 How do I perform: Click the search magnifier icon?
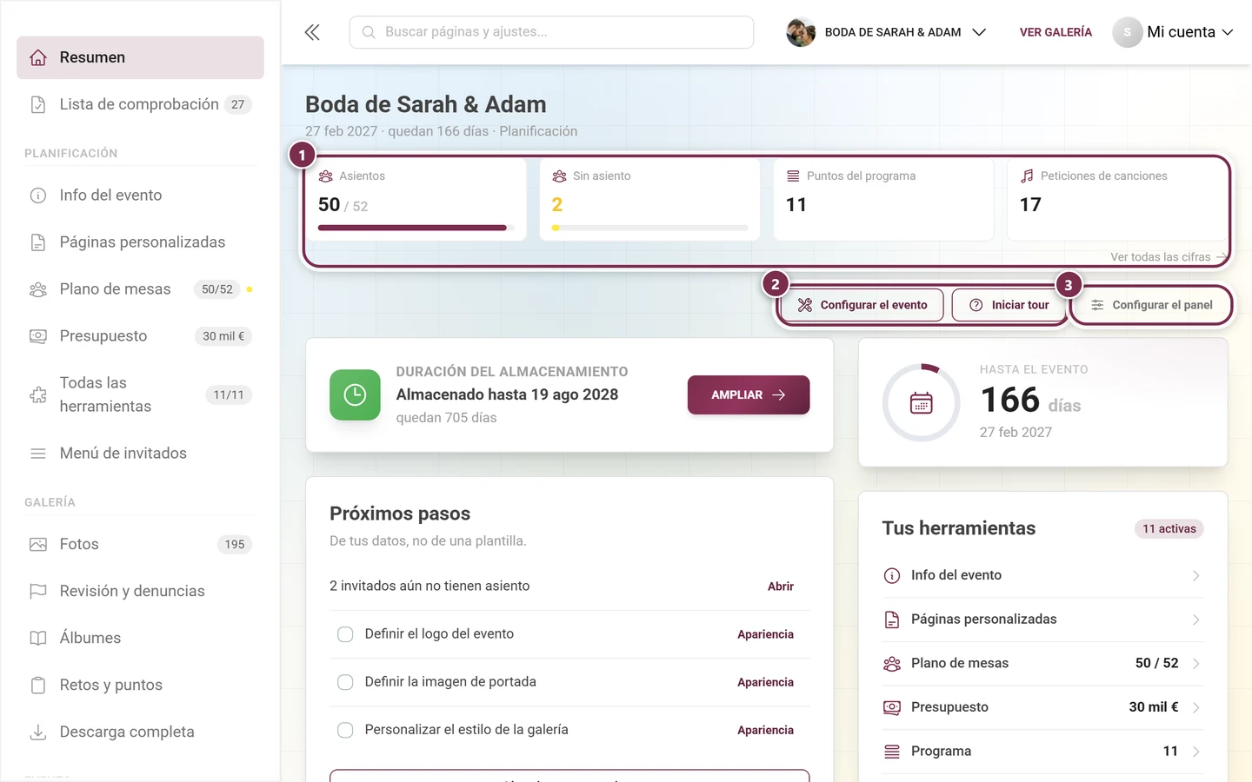click(x=369, y=32)
